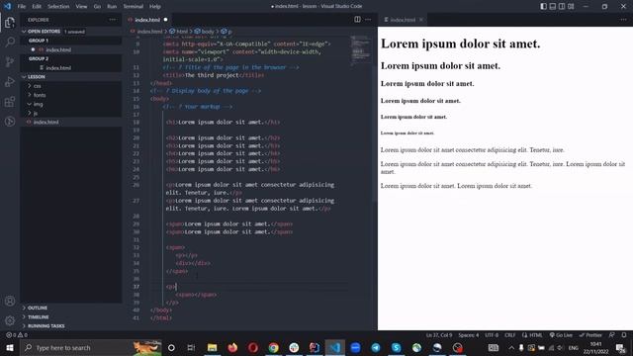Open the Accounts menu icon
This screenshot has width=633, height=356.
10,301
